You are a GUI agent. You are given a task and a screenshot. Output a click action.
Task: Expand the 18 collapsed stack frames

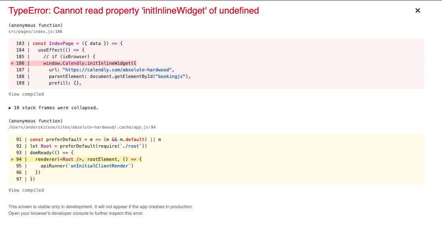[x=53, y=108]
